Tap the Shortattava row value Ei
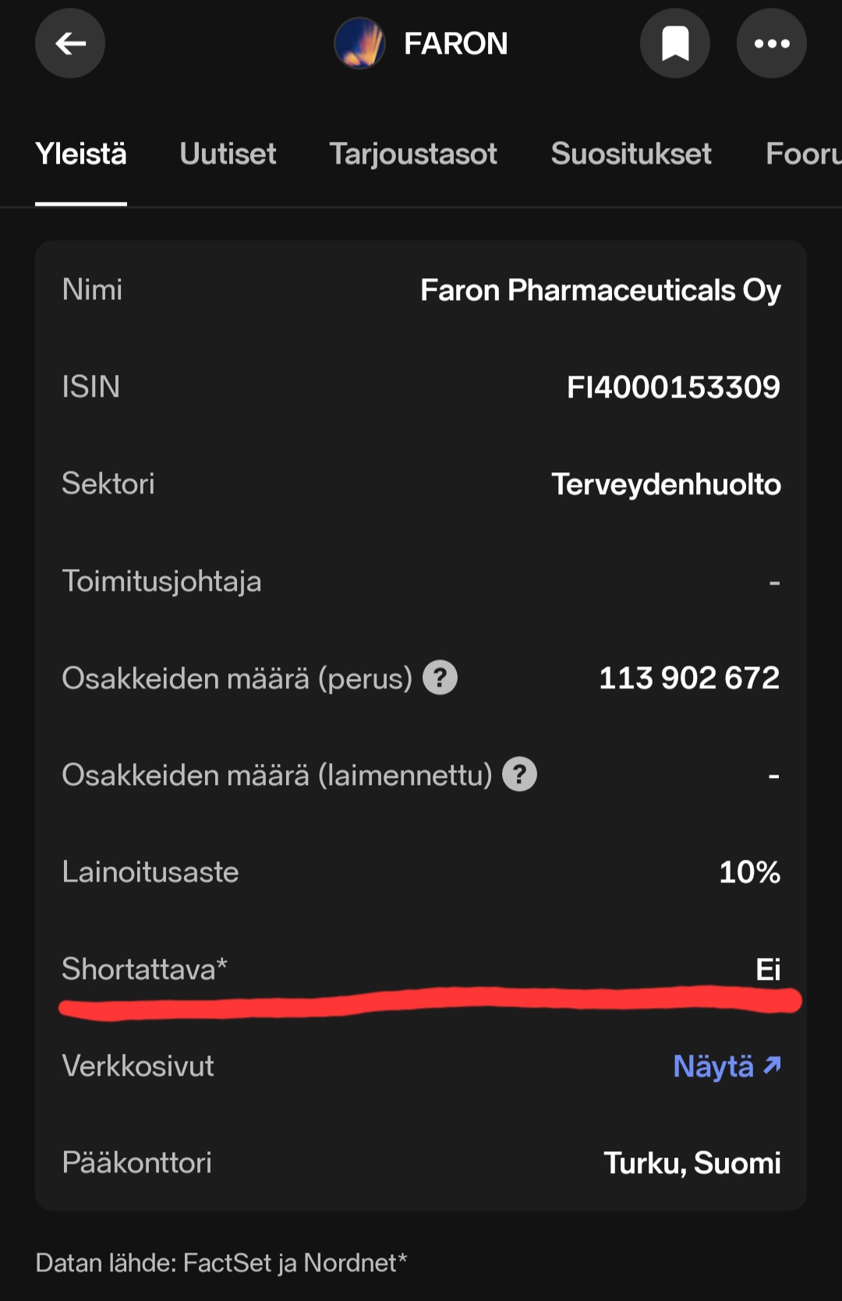The height and width of the screenshot is (1301, 842). coord(767,969)
